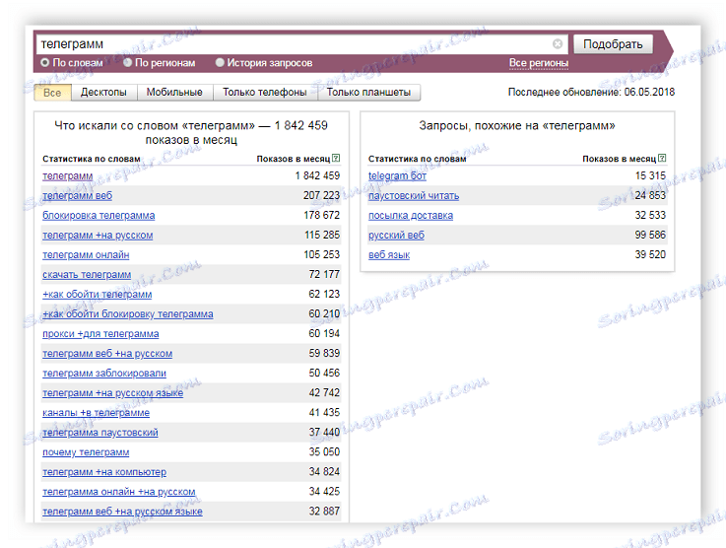The height and width of the screenshot is (548, 726).
Task: Open the телеграмма паустовский link
Action: 100,433
